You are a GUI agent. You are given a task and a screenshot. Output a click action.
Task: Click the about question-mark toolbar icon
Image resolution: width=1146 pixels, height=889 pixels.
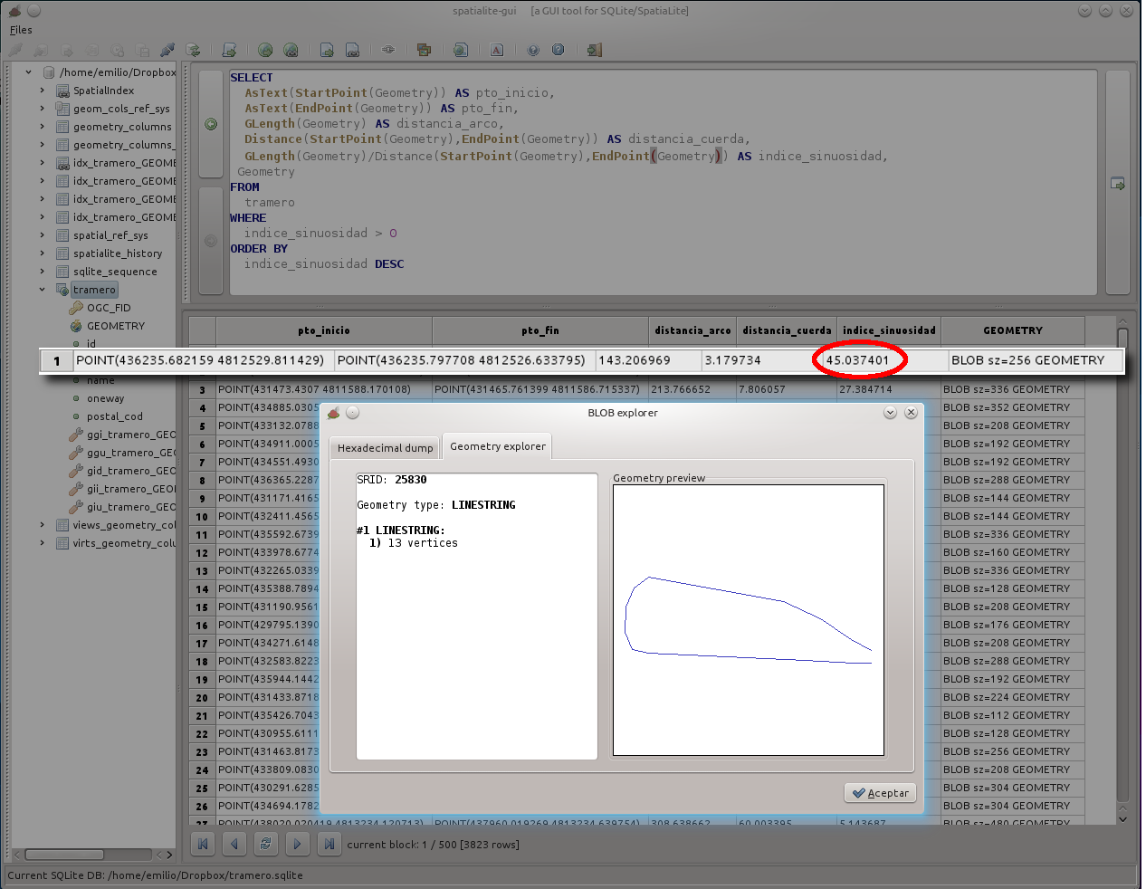tap(559, 50)
